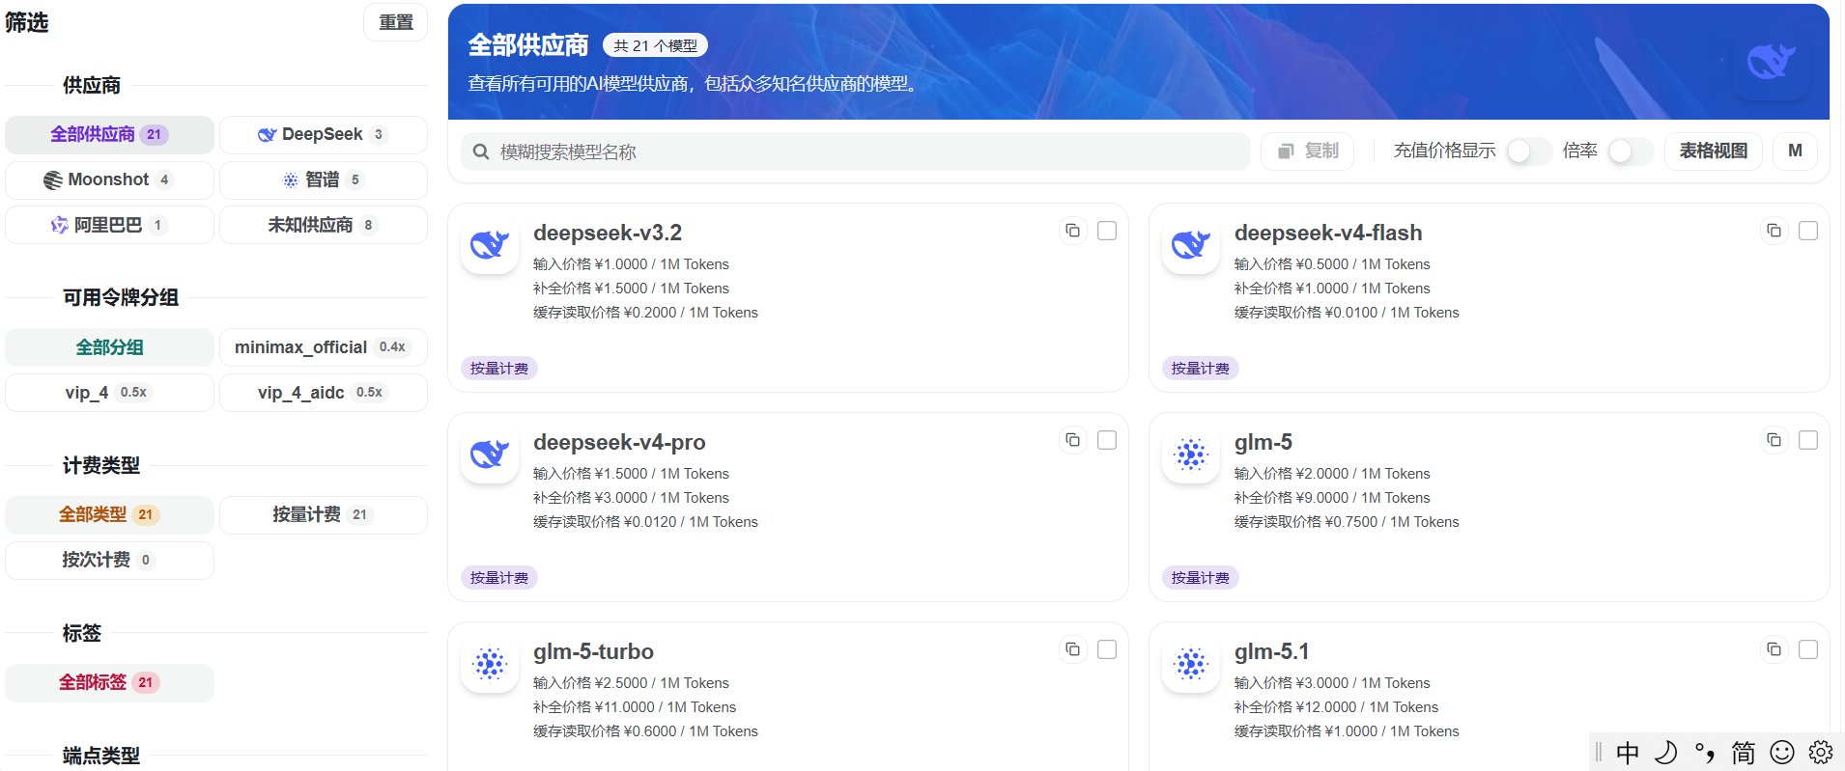Image resolution: width=1845 pixels, height=771 pixels.
Task: Filter by 按次计费 billing type
Action: click(109, 561)
